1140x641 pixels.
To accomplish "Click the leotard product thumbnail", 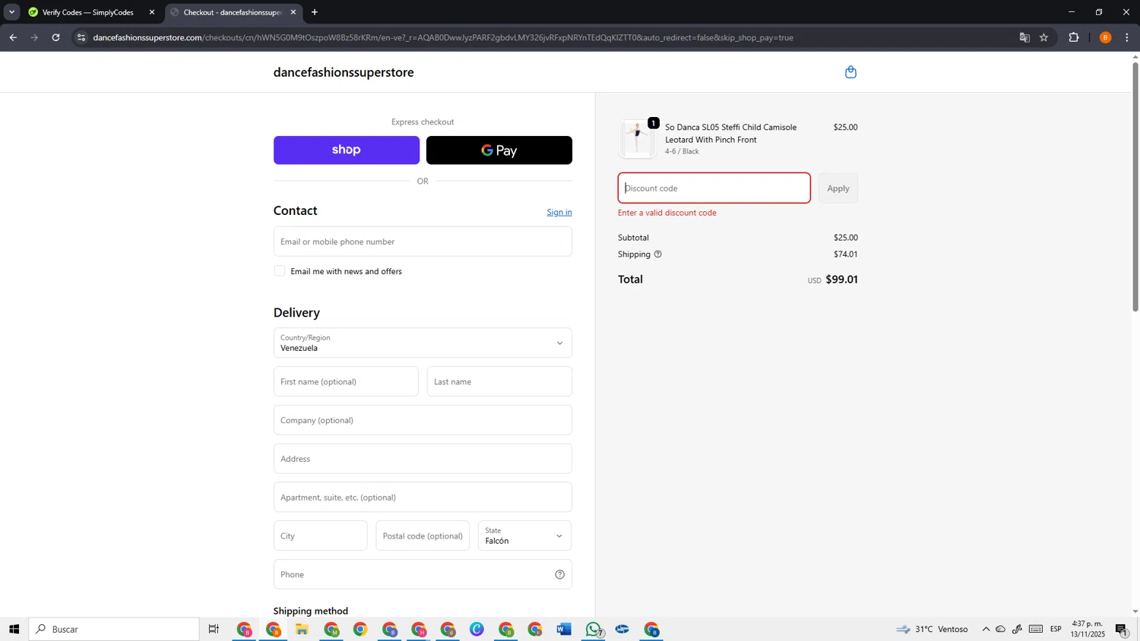I will coord(637,139).
